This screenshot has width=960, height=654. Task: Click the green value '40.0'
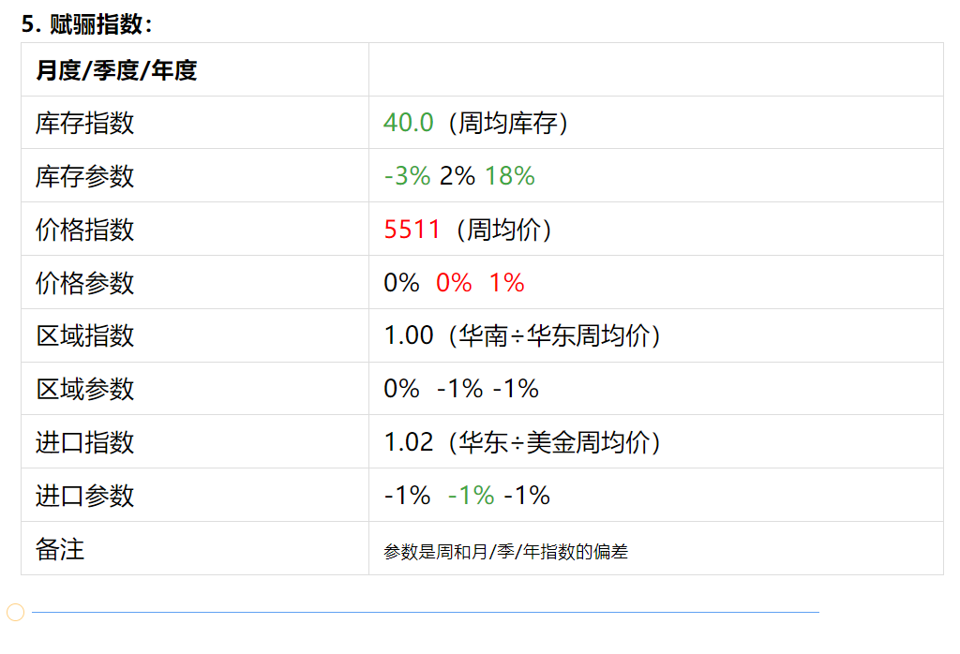(409, 123)
